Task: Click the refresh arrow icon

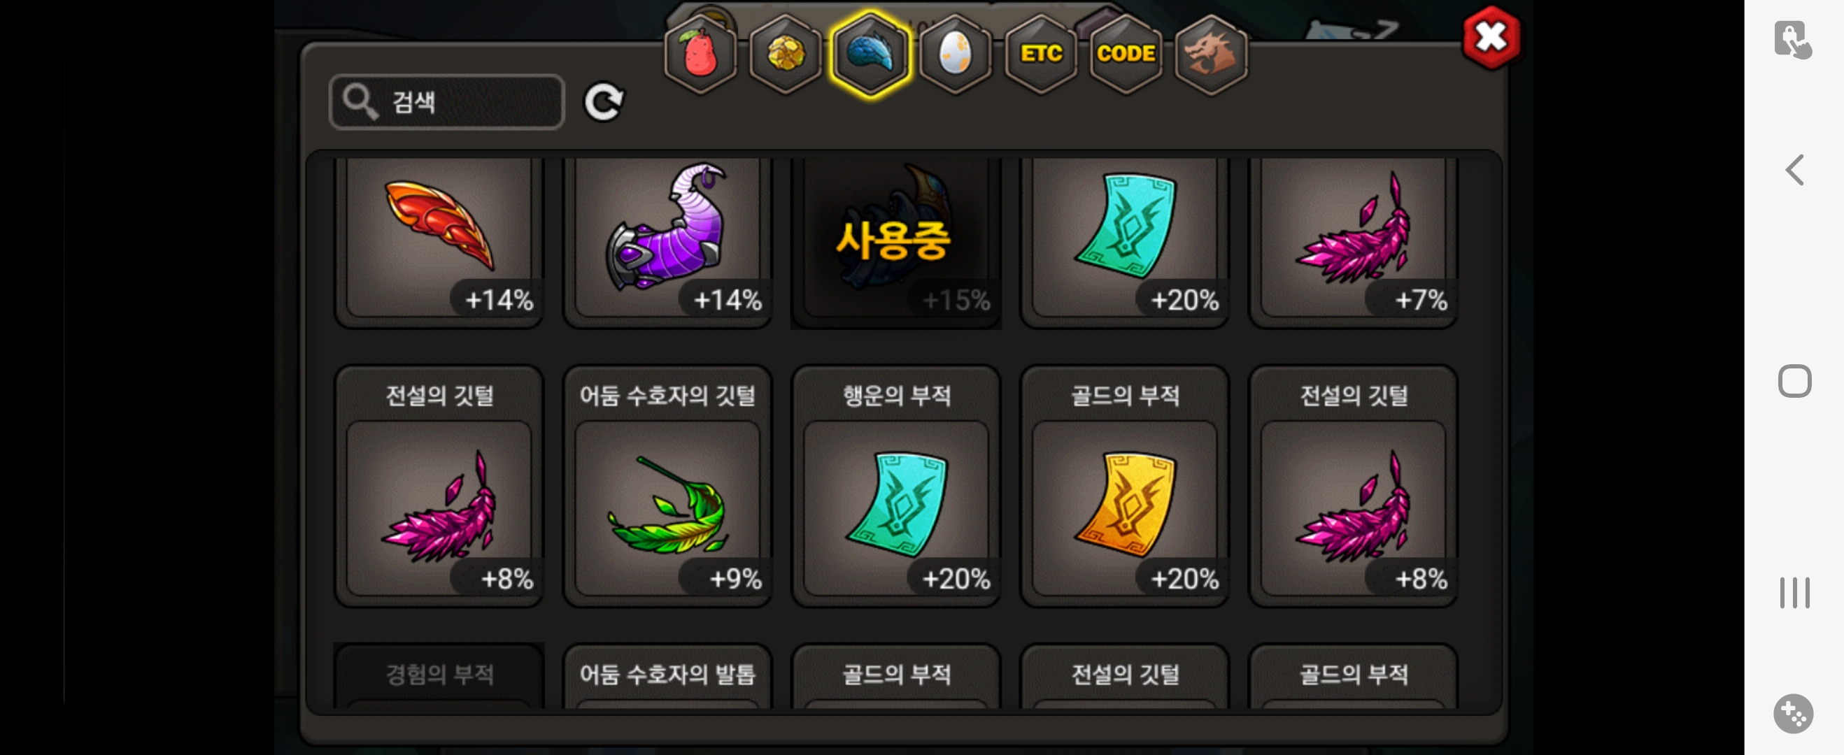Action: tap(604, 102)
